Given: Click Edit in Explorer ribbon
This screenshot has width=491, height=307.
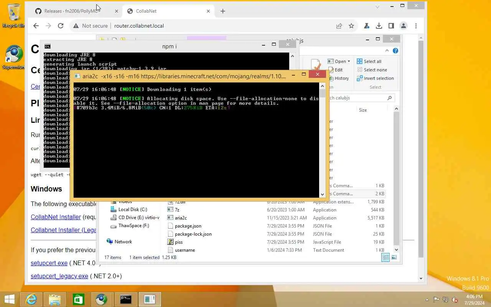Looking at the screenshot, I should click(335, 70).
